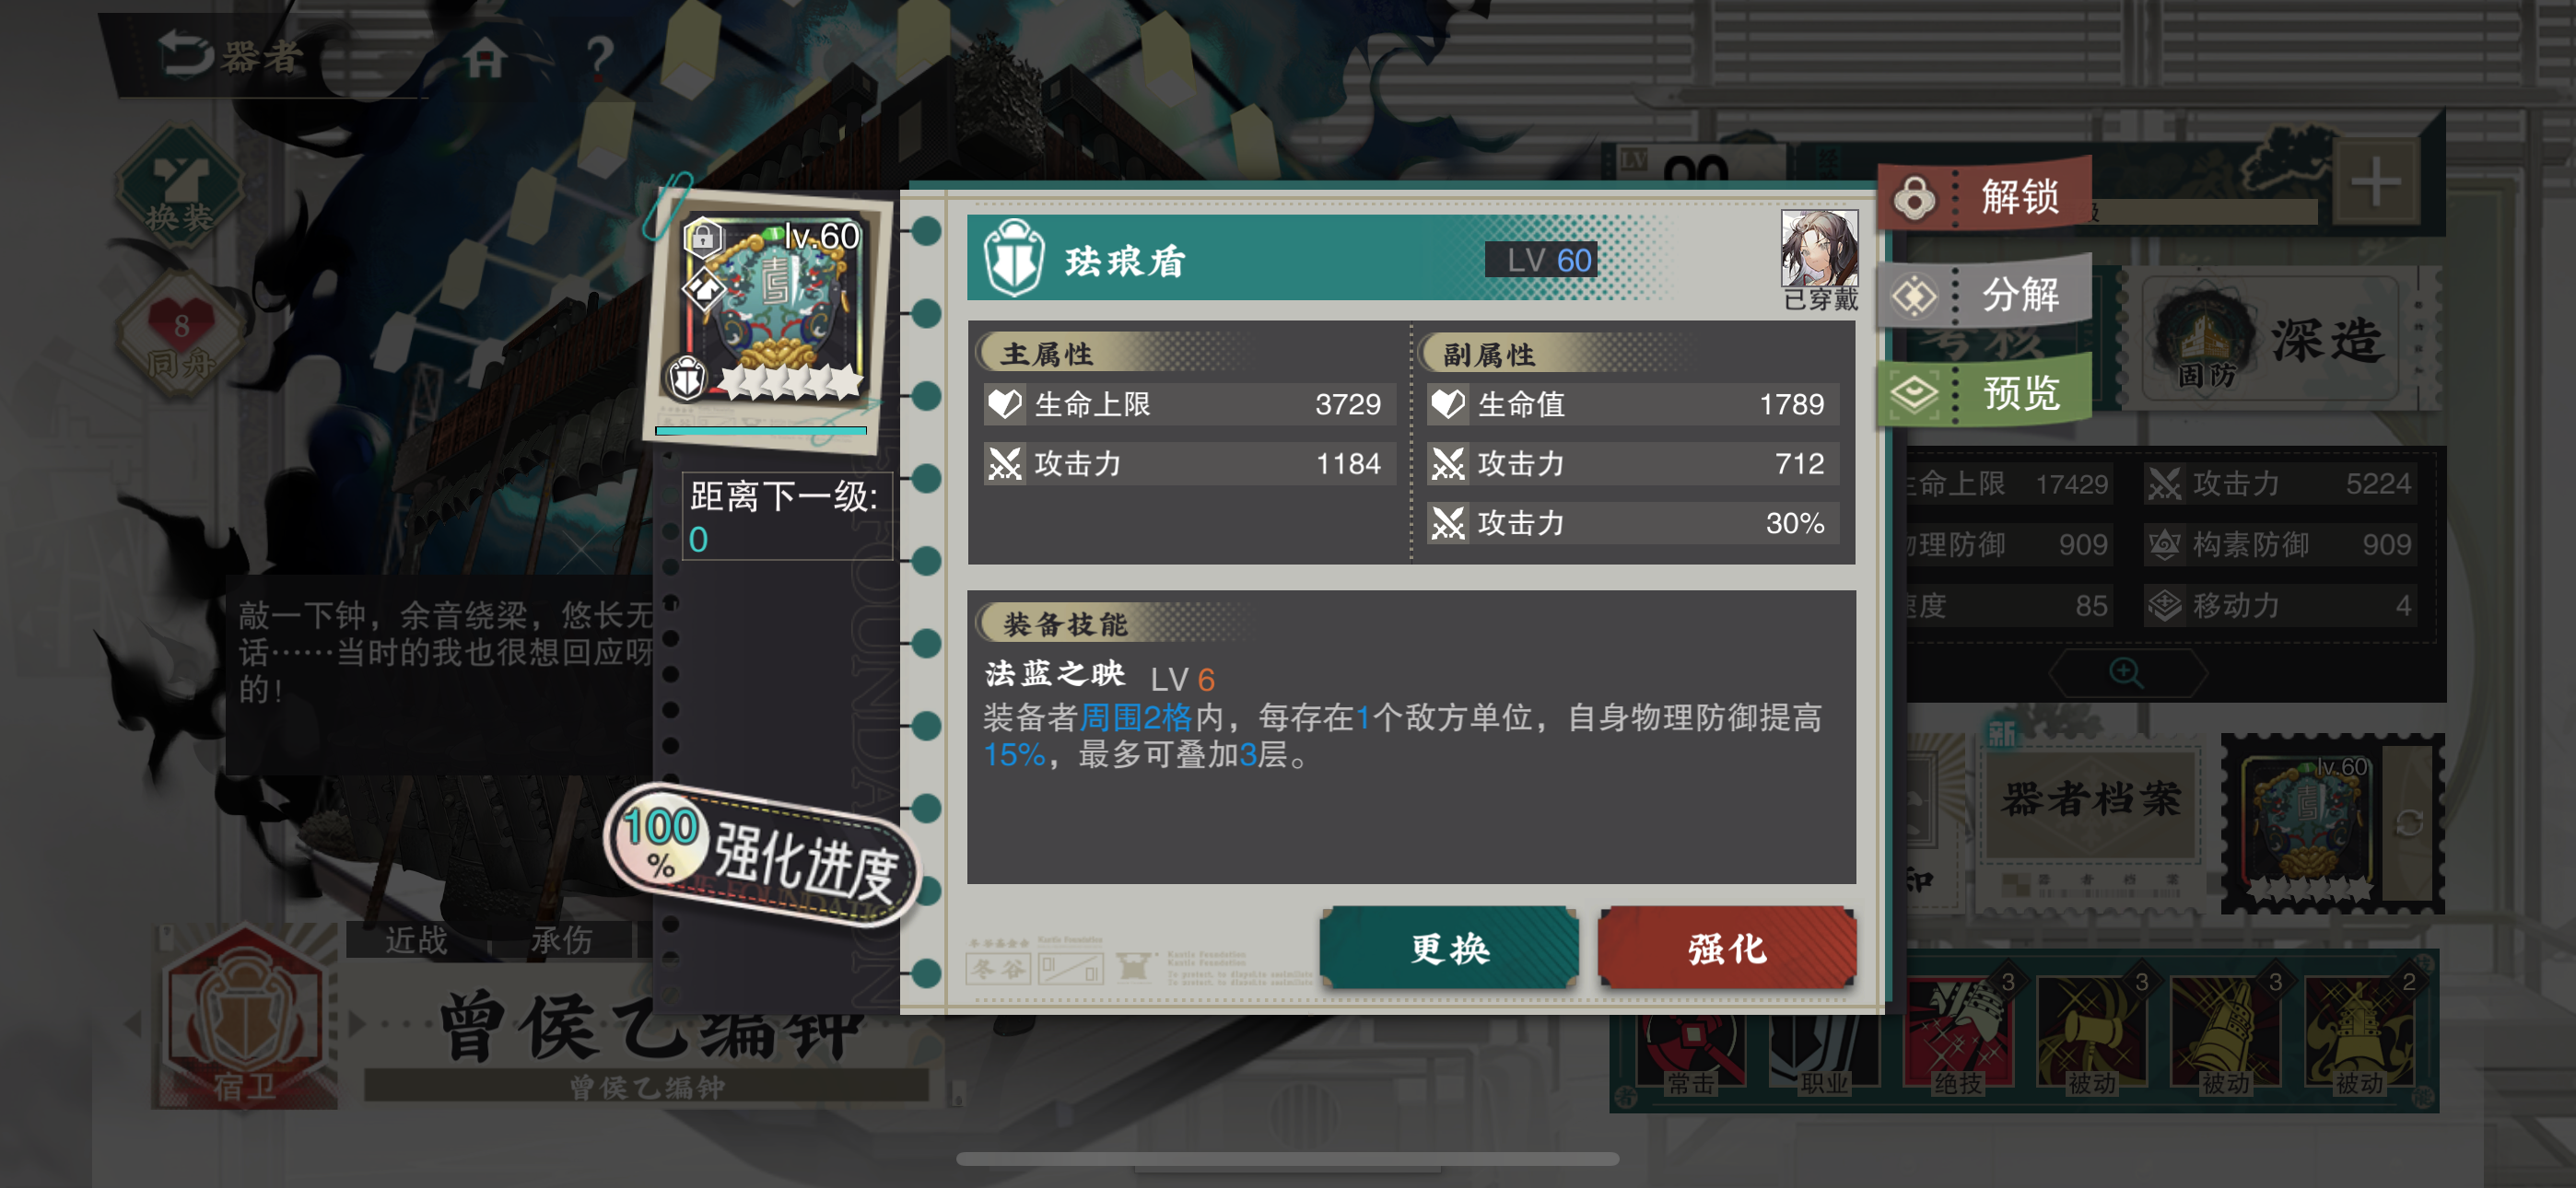This screenshot has height=1188, width=2576.
Task: Click the back arrow next to 器者
Action: coord(186,53)
